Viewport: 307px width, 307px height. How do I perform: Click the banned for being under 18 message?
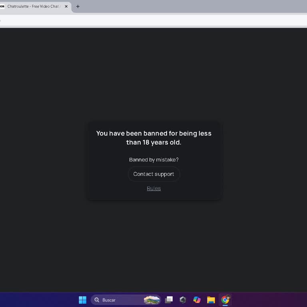[153, 138]
